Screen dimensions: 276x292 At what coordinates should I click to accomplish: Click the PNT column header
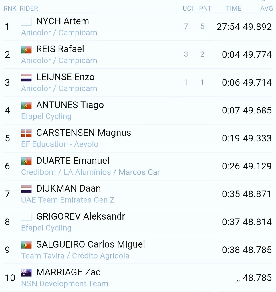click(205, 9)
